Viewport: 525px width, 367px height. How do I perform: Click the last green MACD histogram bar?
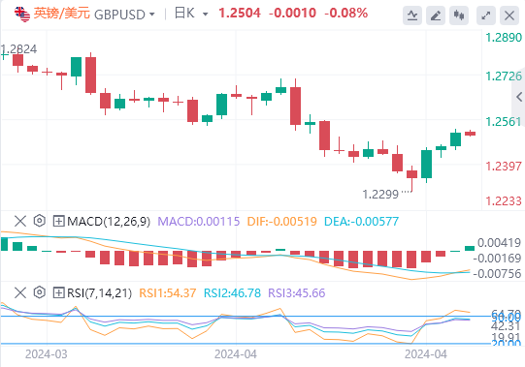point(470,248)
